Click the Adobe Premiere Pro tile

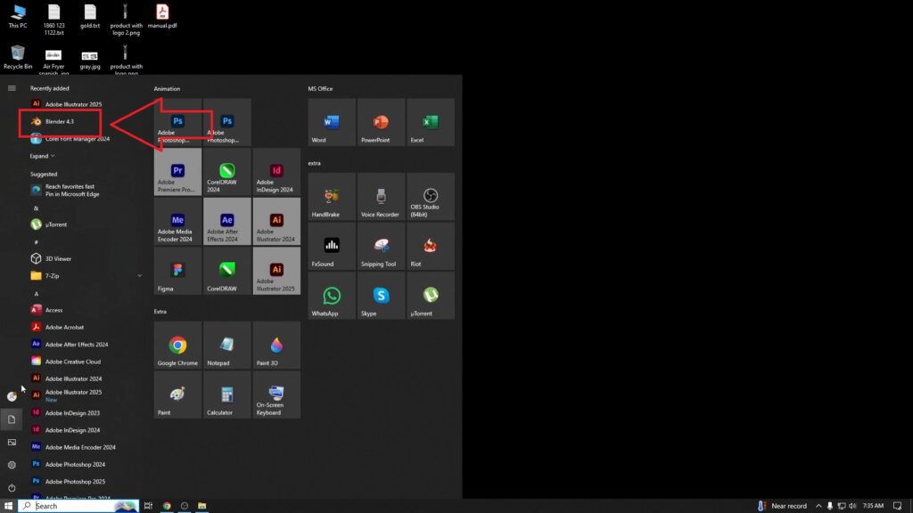click(x=177, y=172)
